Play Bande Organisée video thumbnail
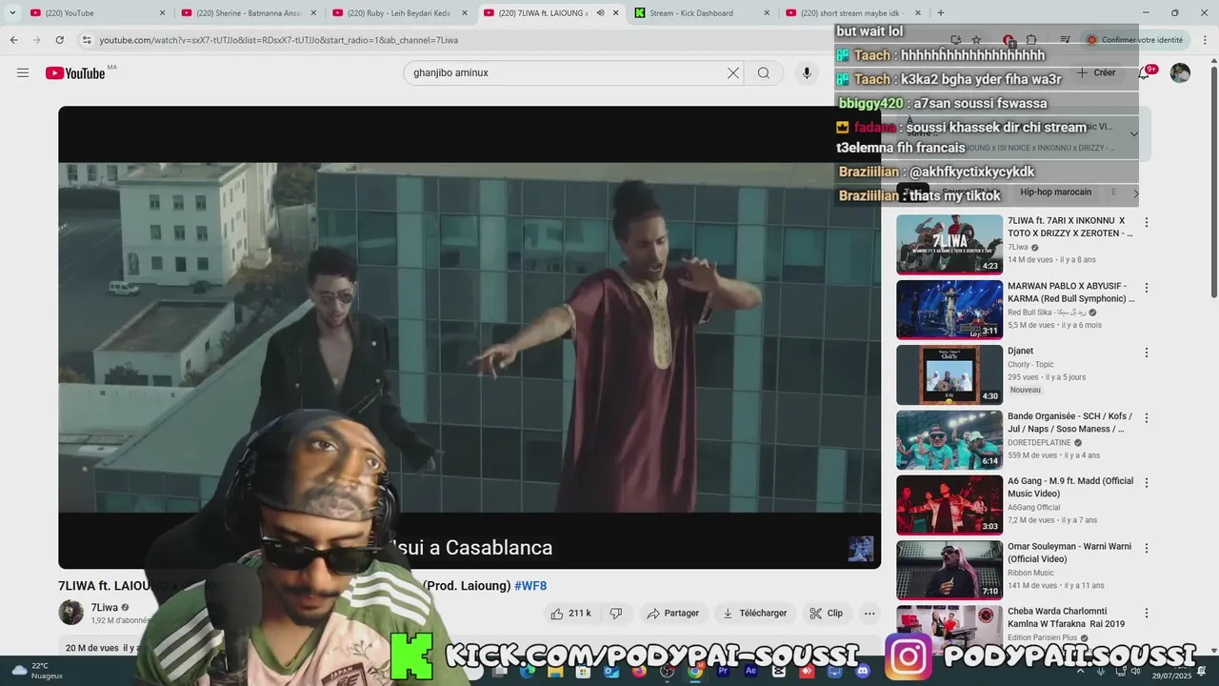 949,440
